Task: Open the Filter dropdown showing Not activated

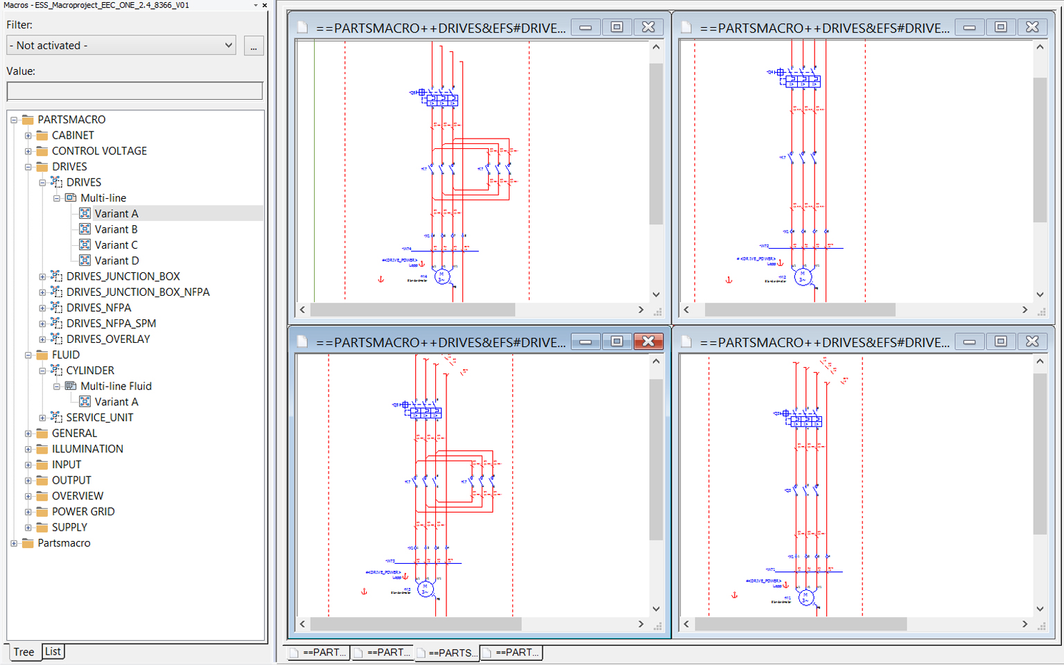Action: [x=229, y=45]
